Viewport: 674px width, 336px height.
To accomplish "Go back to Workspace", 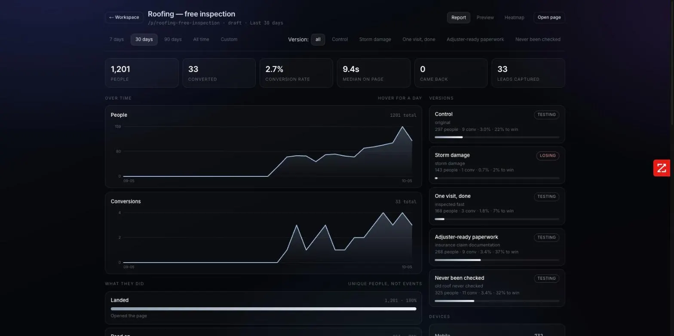I will pos(124,18).
